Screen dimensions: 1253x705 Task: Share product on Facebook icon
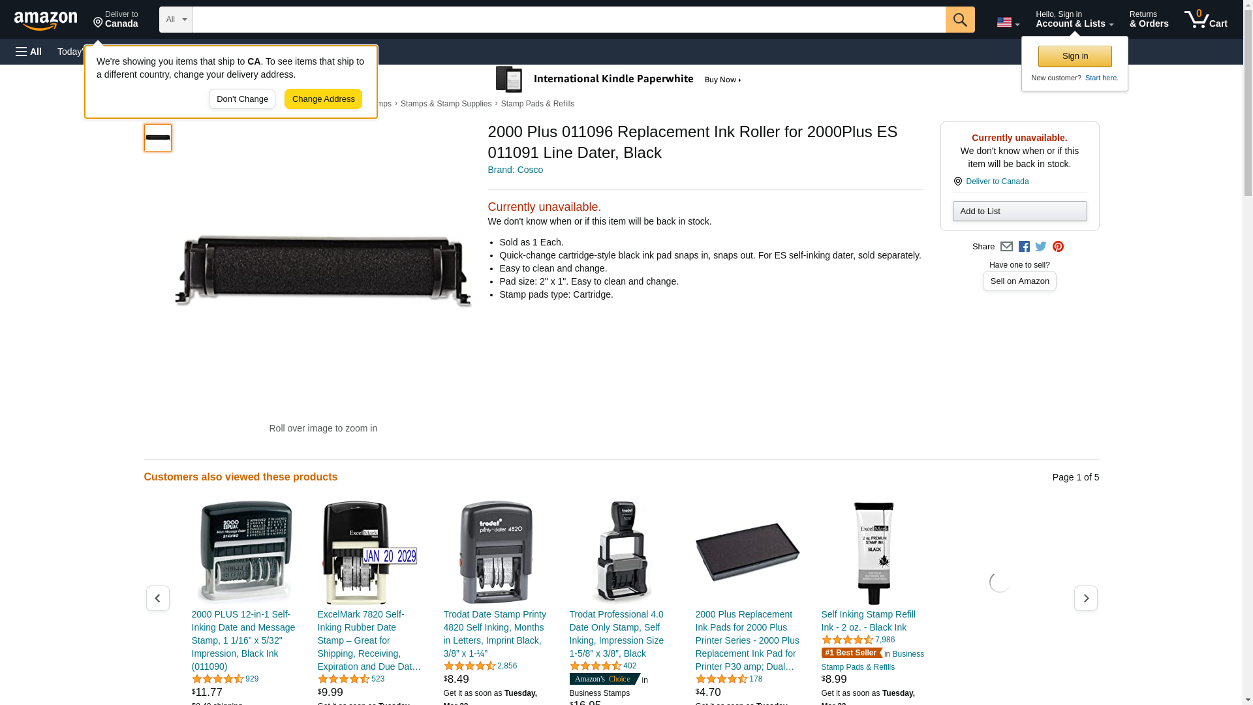click(x=1024, y=247)
